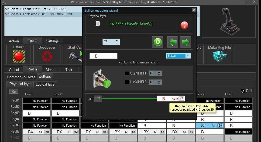Click Reg#6 BX S1 65 cell
This screenshot has height=142, width=261.
(x=94, y=132)
